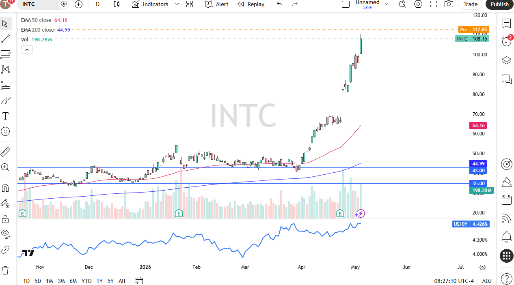Open the watchlist and details panel
The width and height of the screenshot is (514, 285).
coord(506,23)
